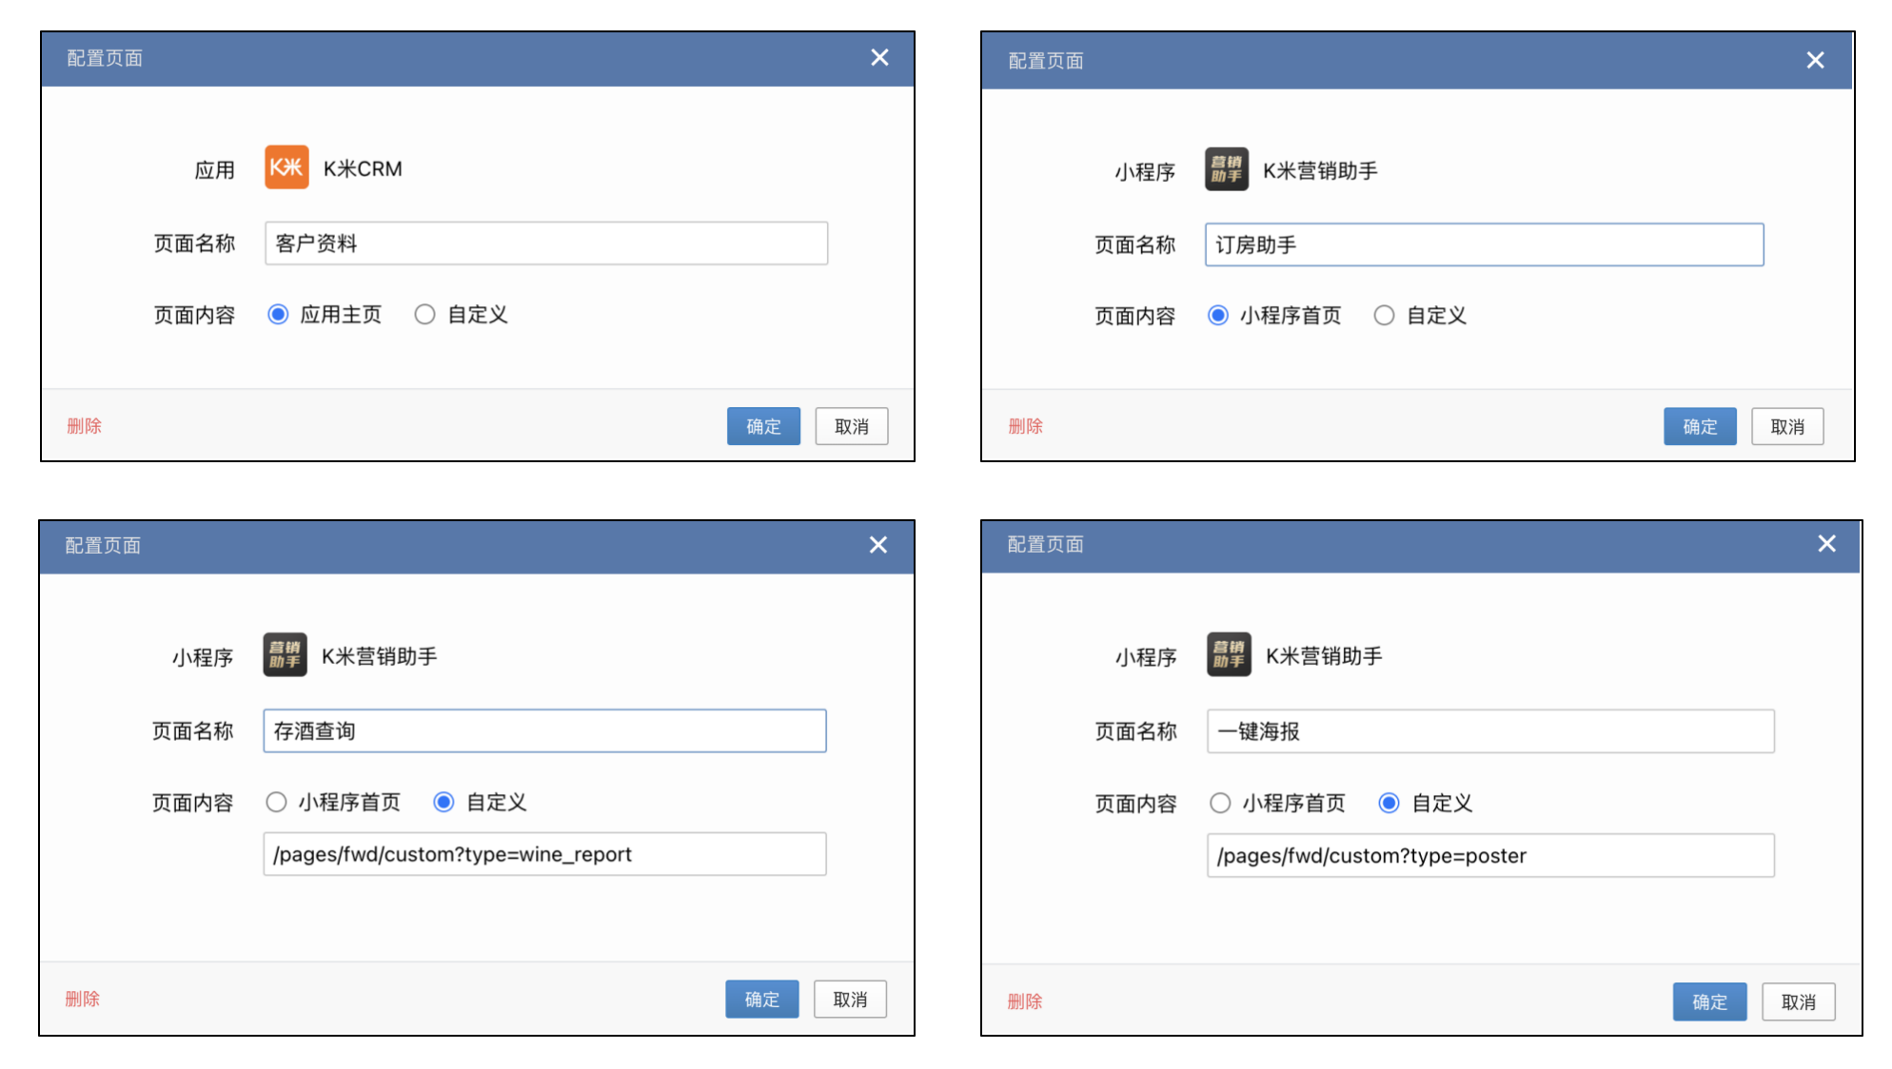Click 确定 in the 一键海报 dialog
The image size is (1892, 1069).
click(1709, 1001)
